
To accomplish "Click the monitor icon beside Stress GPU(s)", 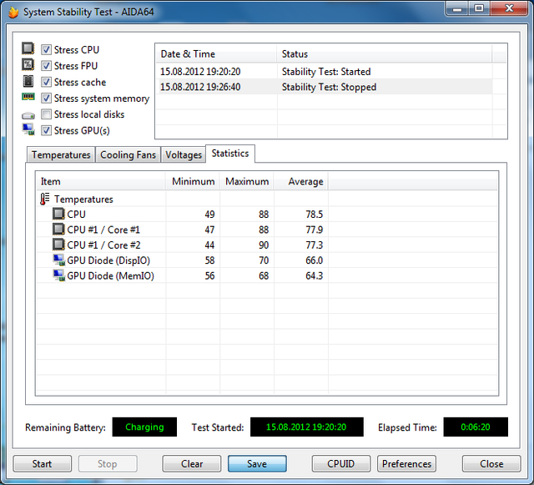I will [28, 130].
